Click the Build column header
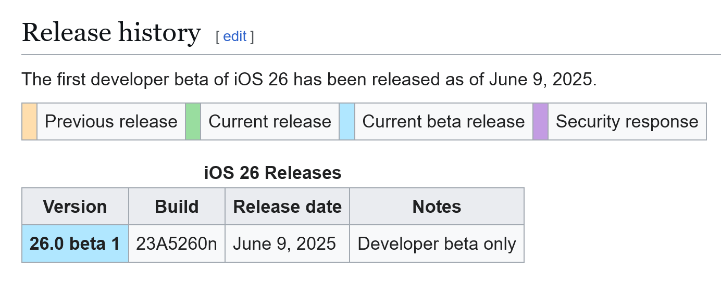The height and width of the screenshot is (282, 721). click(177, 207)
